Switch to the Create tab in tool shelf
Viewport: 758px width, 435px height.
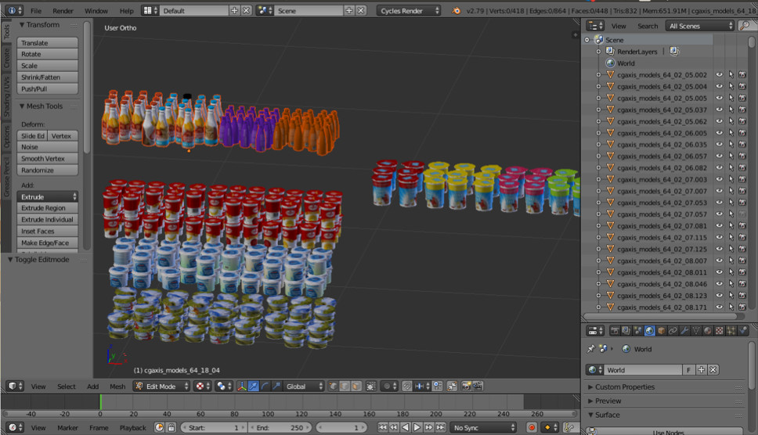tap(7, 56)
